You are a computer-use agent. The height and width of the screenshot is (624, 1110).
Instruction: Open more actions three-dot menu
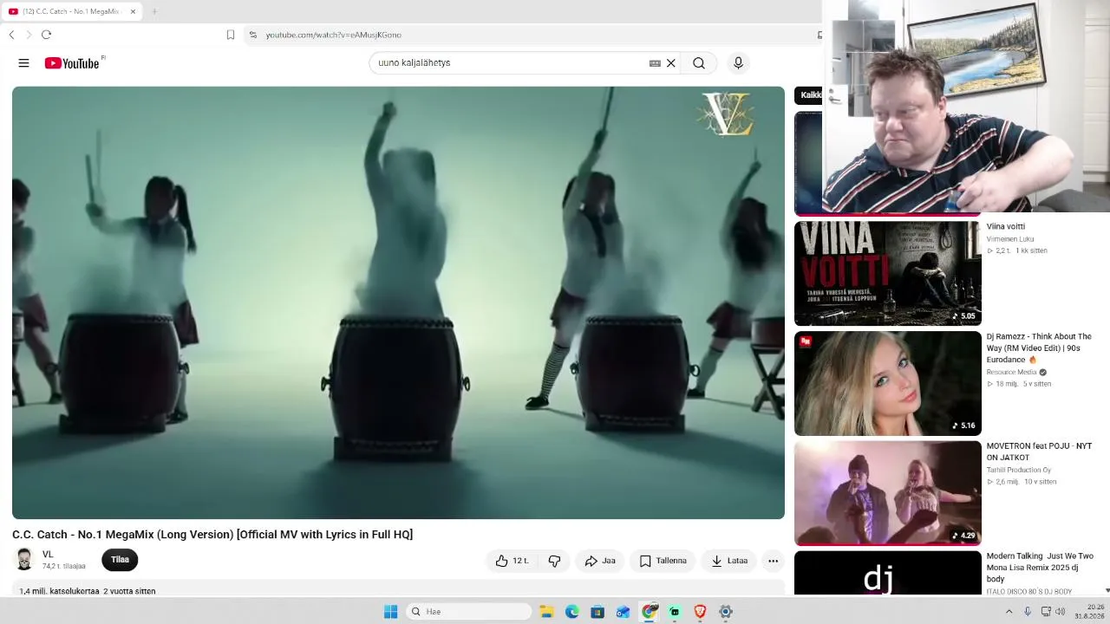[773, 561]
